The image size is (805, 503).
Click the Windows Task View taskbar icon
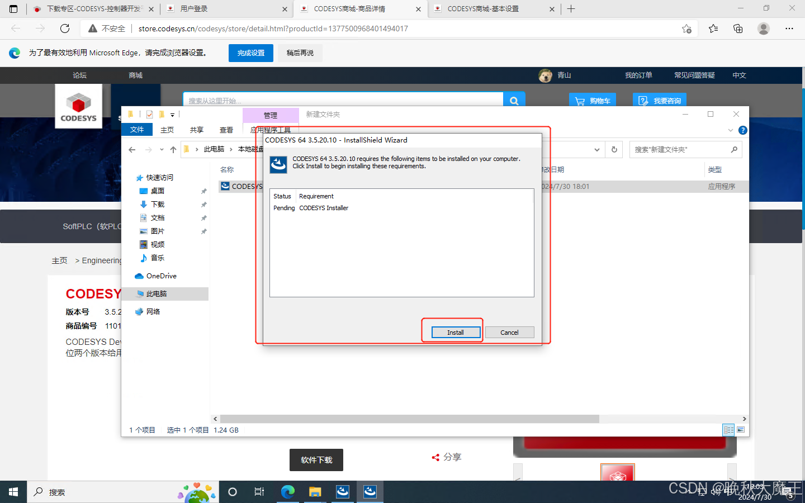pos(259,492)
